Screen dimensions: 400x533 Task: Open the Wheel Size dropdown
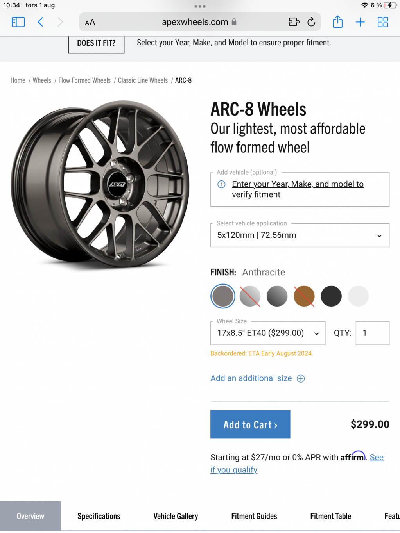click(268, 333)
